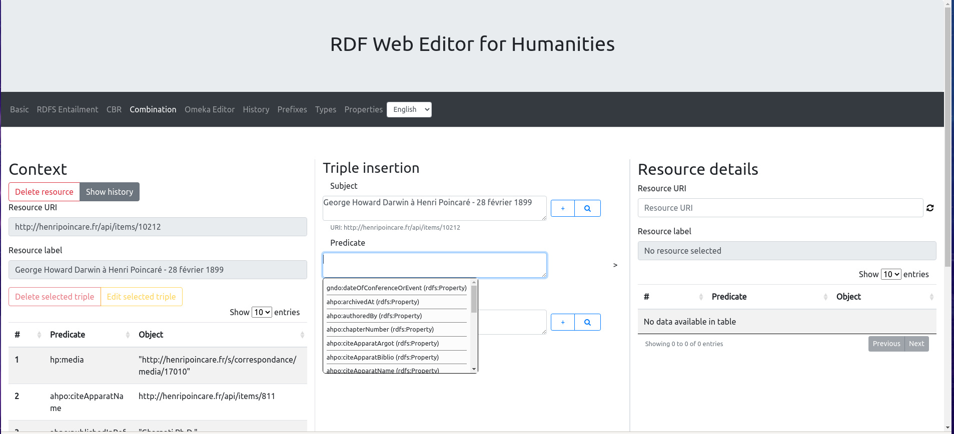This screenshot has height=434, width=954.
Task: Select ahpo:authoredBy from predicate suggestions
Action: click(x=374, y=316)
